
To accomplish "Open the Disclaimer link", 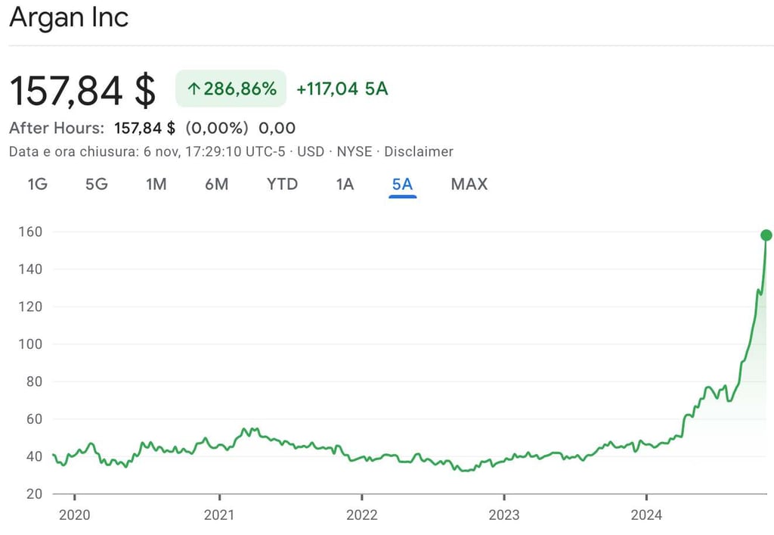I will point(419,151).
